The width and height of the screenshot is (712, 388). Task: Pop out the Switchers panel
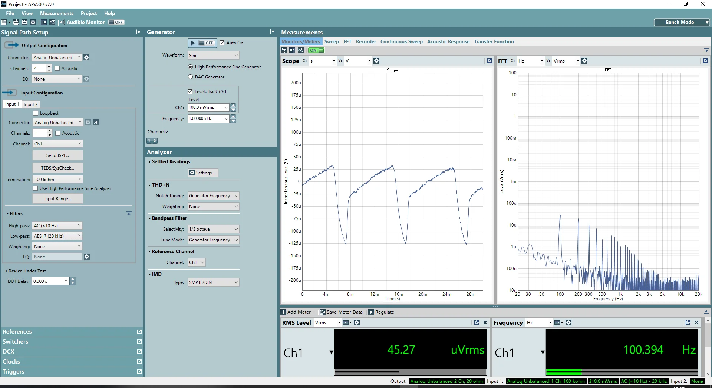tap(139, 342)
